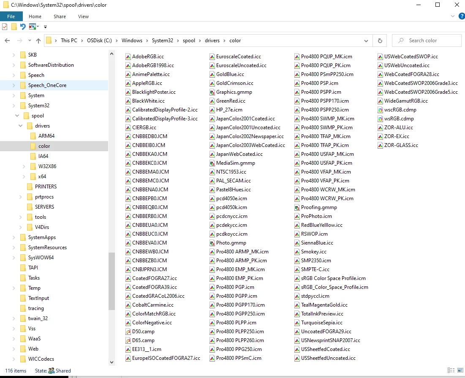
Task: Select the sRGB Color Space Profile.icm icon
Action: pos(297,278)
